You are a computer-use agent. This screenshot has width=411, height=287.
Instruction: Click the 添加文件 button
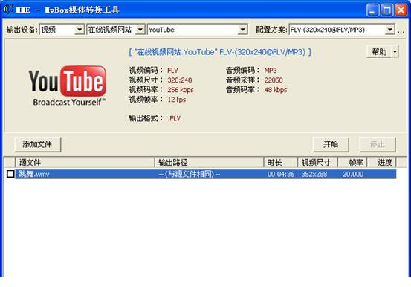pos(38,144)
